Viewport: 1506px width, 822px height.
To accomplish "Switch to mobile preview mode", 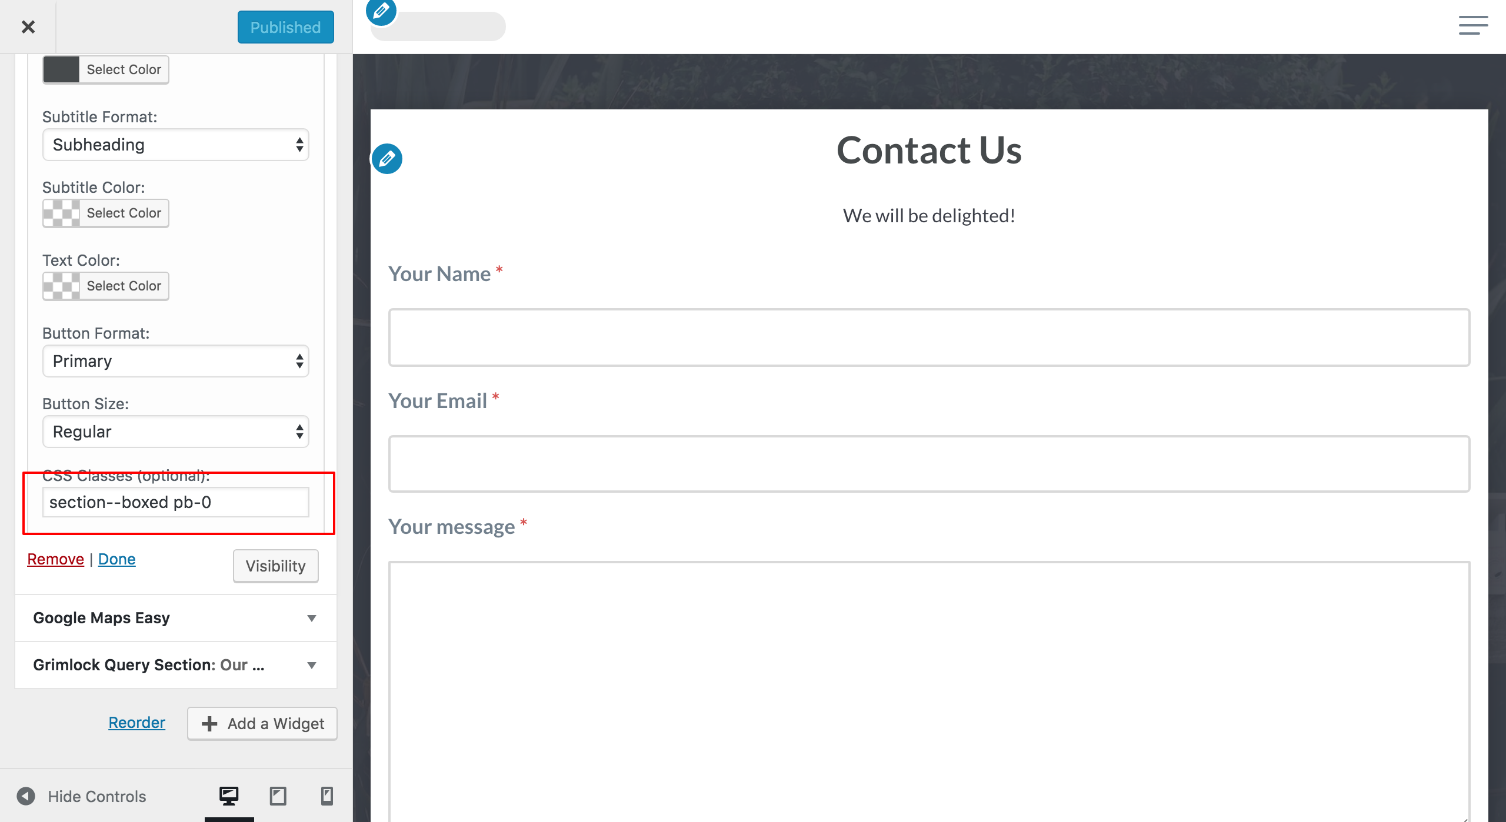I will (x=326, y=796).
